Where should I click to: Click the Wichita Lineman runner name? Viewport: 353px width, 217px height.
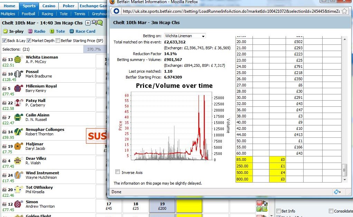42,57
